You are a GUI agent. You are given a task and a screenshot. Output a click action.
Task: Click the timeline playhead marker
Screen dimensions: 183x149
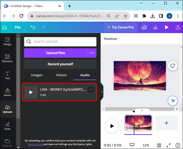pos(134,112)
